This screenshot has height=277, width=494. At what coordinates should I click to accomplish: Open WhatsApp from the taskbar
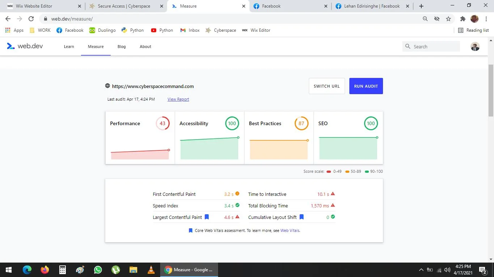click(x=98, y=270)
